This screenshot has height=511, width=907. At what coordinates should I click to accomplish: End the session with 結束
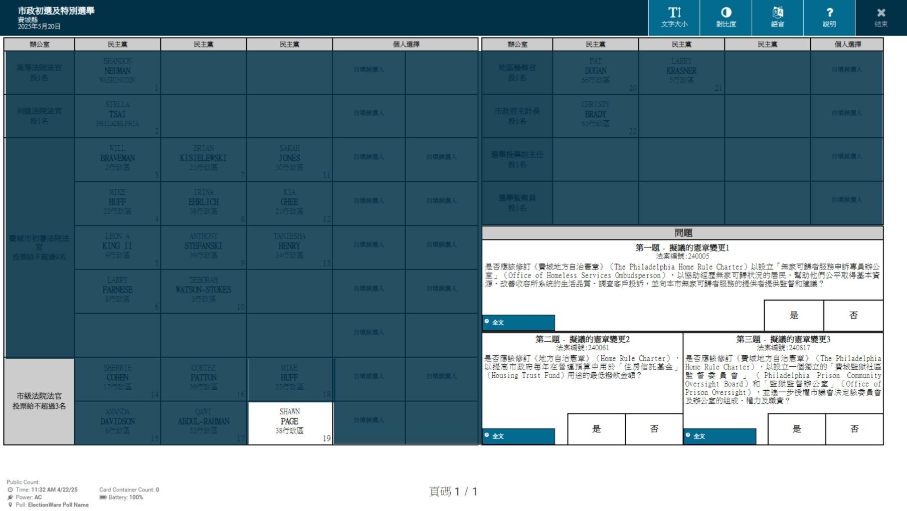pyautogui.click(x=881, y=18)
